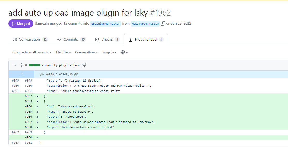
Task: Open the liamcain user profile link
Action: 42,24
